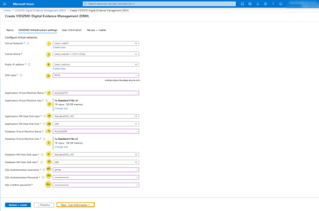Screen dimensions: 319x211
Task: Click the Next : User Information button
Action: pos(75,204)
